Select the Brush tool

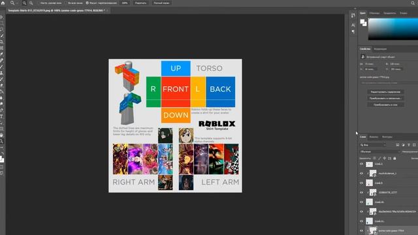[x=2, y=67]
